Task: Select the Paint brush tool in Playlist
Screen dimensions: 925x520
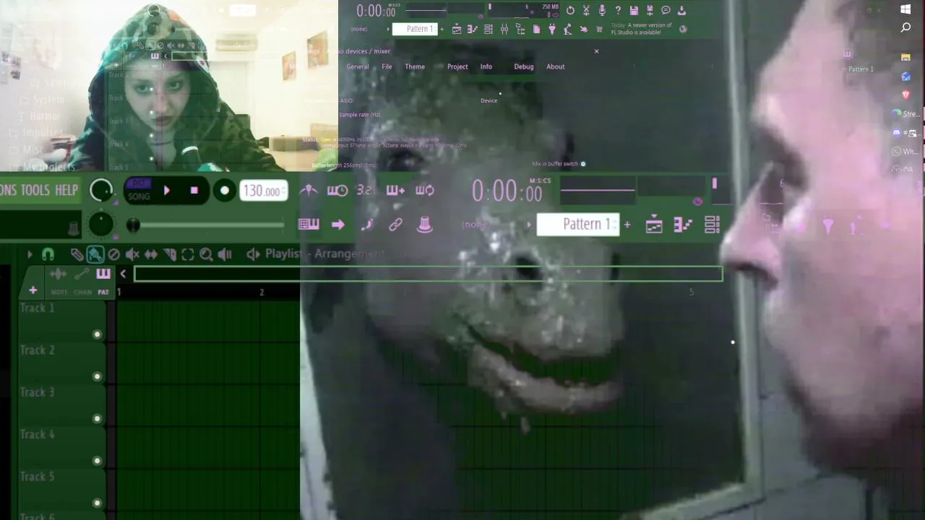Action: click(x=95, y=254)
